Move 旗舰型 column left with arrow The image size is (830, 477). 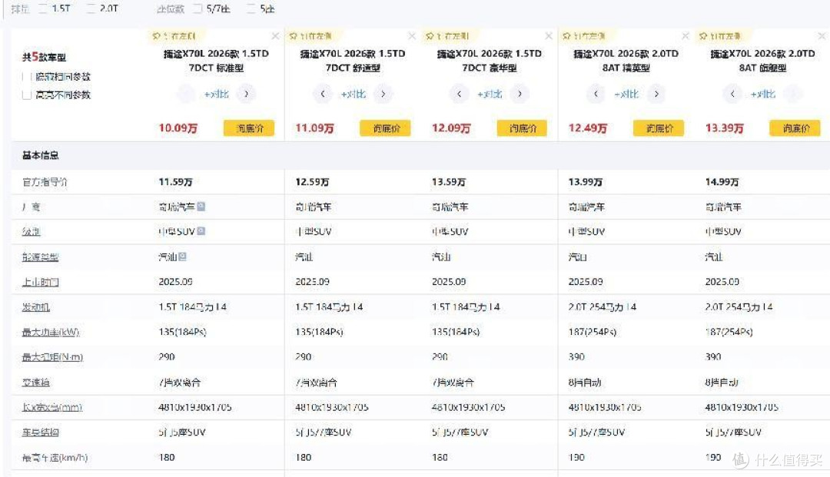click(x=732, y=94)
